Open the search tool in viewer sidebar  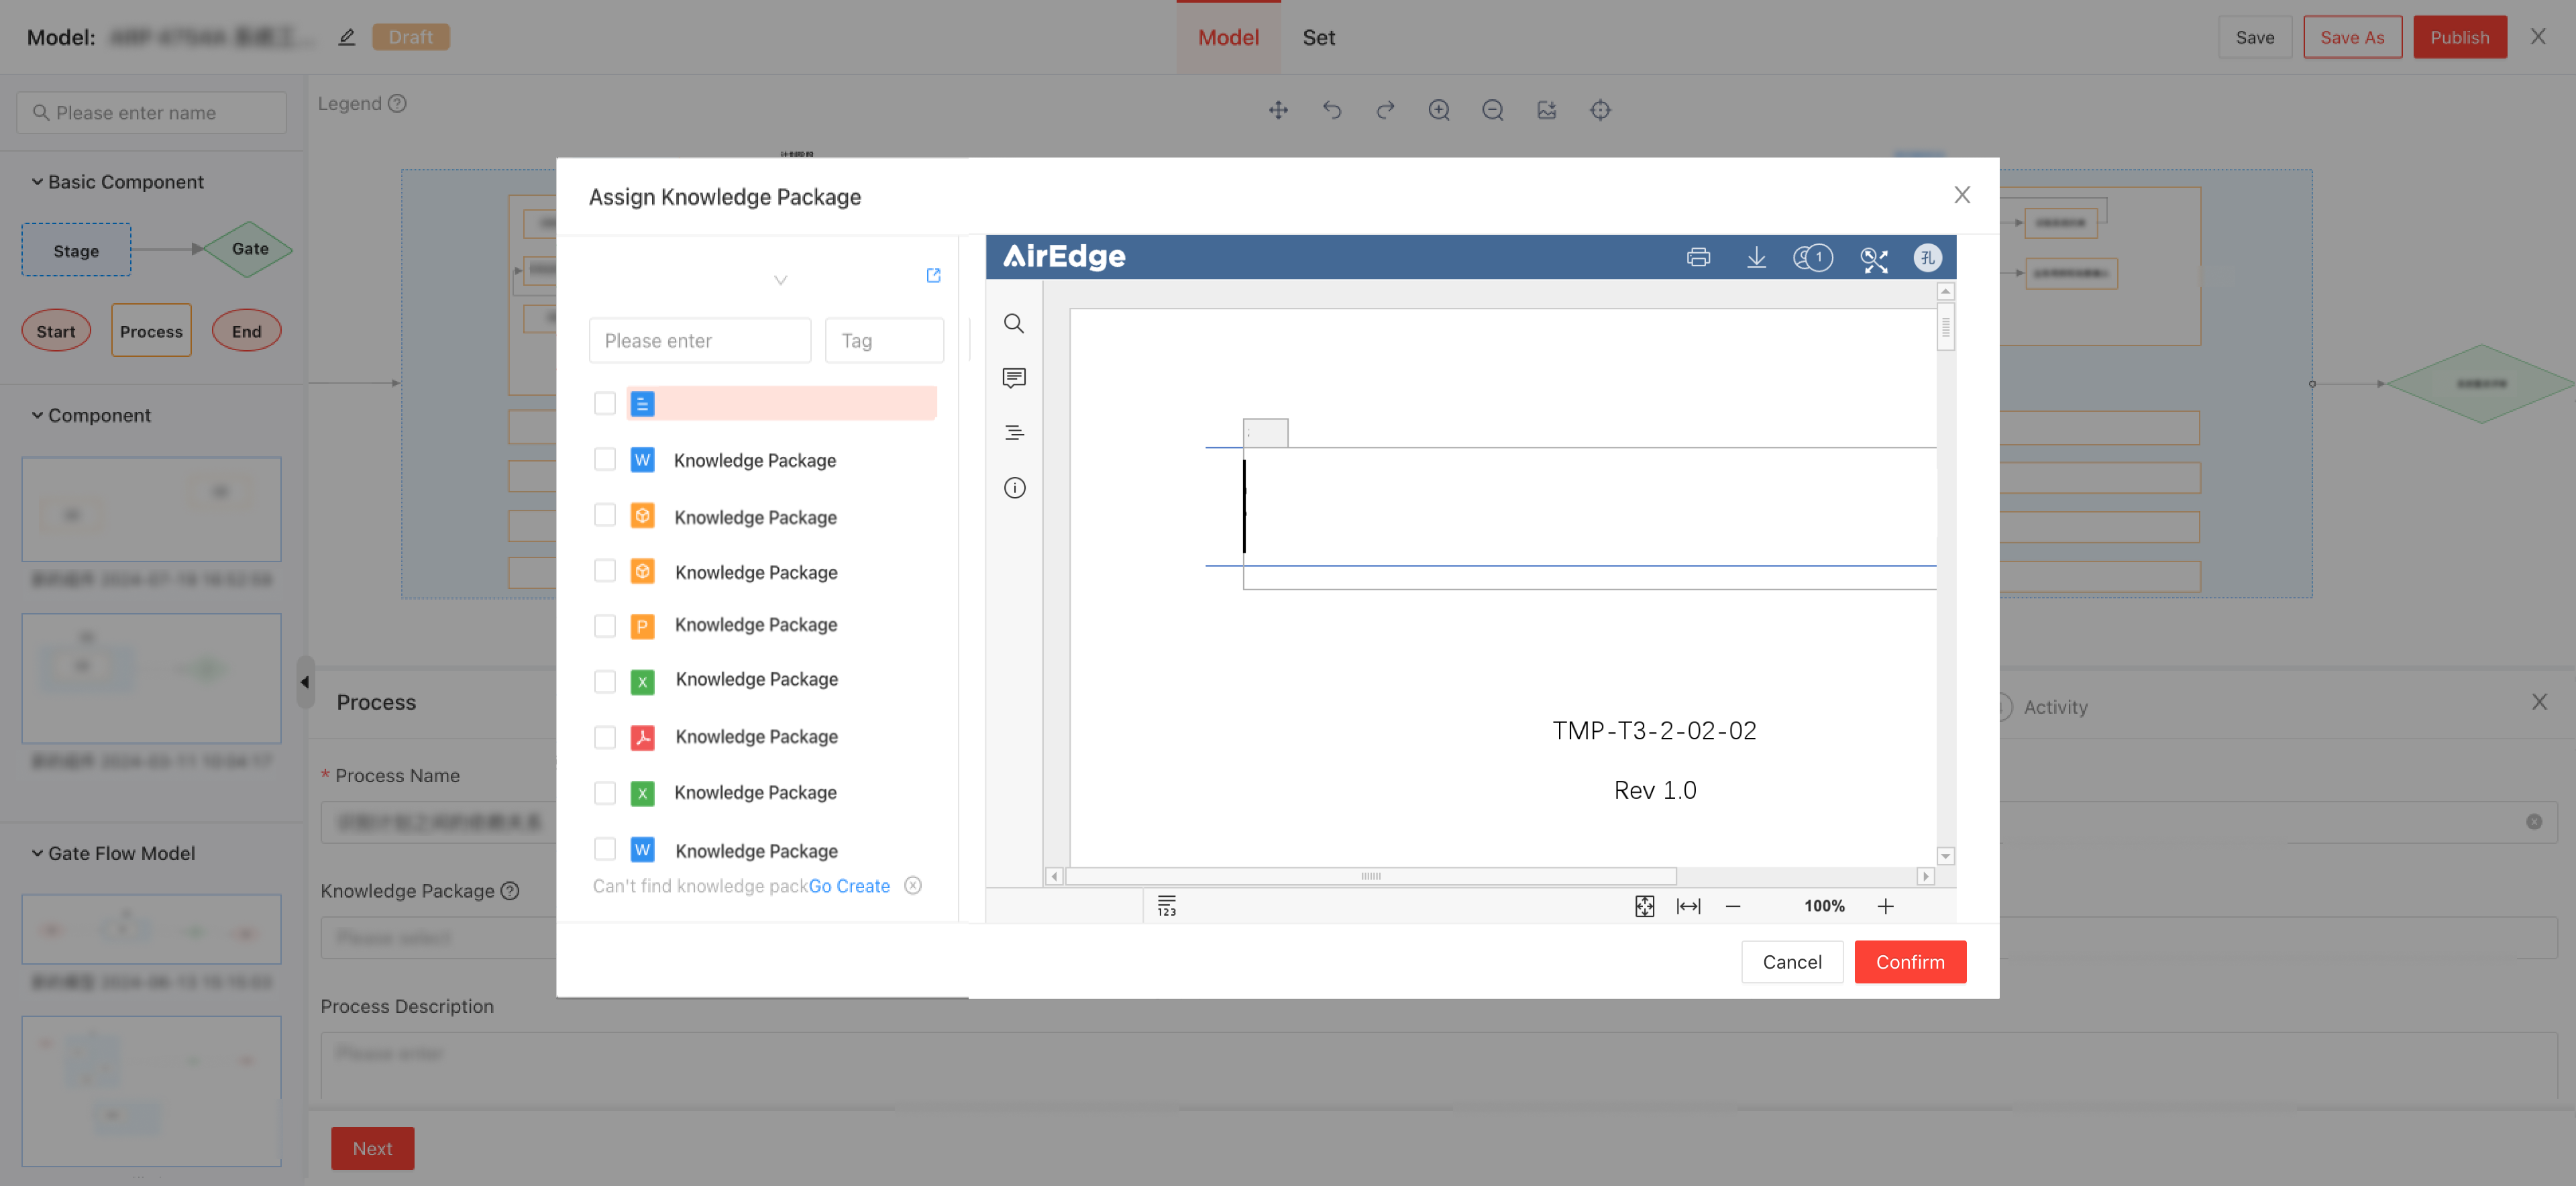pyautogui.click(x=1013, y=323)
